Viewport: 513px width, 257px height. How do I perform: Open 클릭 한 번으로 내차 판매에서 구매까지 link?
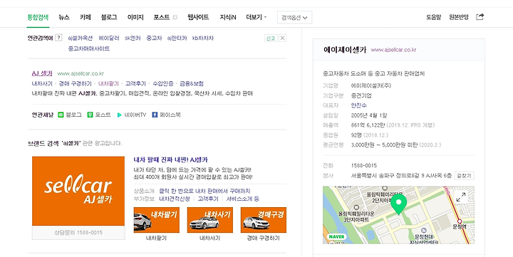click(x=204, y=191)
